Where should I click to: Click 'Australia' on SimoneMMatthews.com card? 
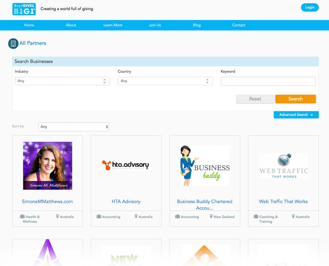67,217
